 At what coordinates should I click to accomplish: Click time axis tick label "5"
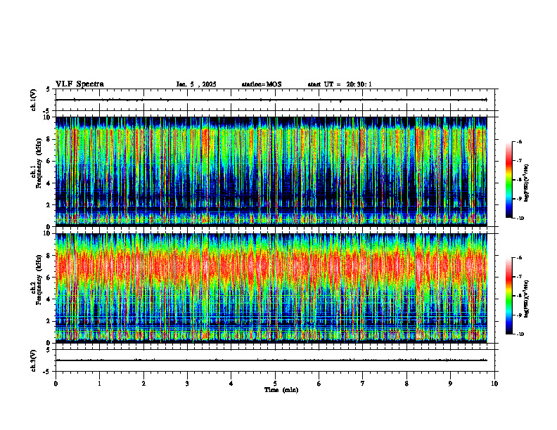275,384
